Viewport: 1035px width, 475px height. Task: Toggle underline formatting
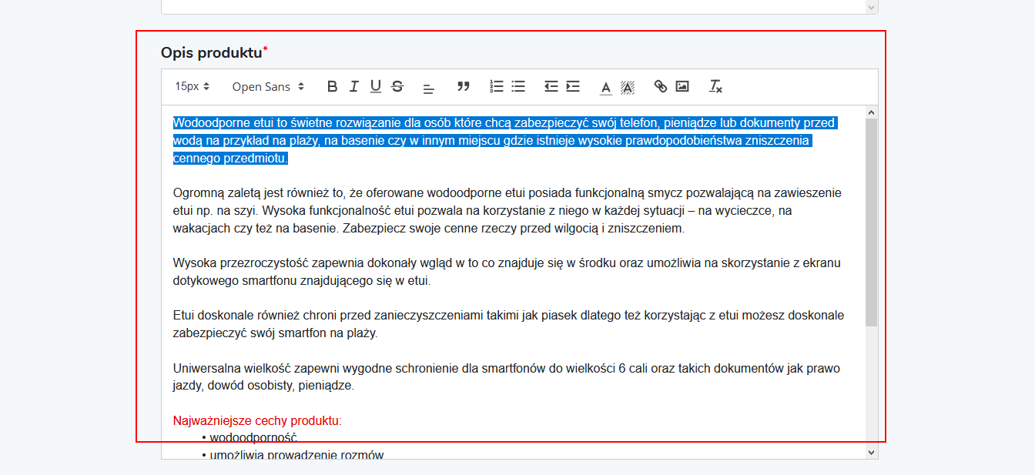pyautogui.click(x=375, y=87)
